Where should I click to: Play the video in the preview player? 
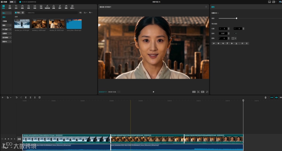click(153, 92)
